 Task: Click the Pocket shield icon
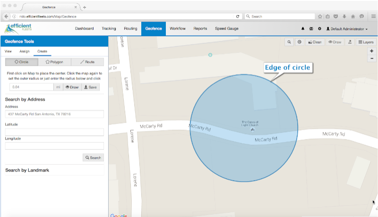point(335,16)
